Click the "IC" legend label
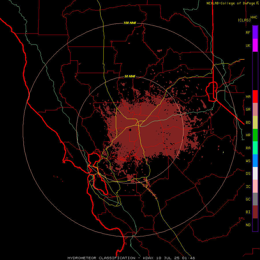Viewport: 260px width, 260px height. pos(248,187)
